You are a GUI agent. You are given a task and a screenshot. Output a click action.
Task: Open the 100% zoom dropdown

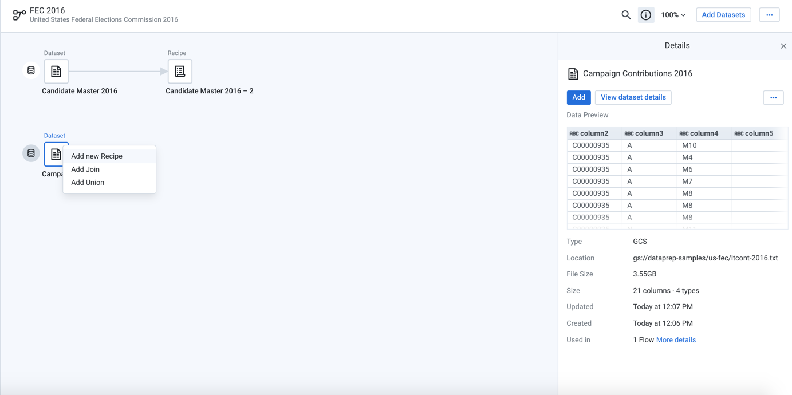673,15
